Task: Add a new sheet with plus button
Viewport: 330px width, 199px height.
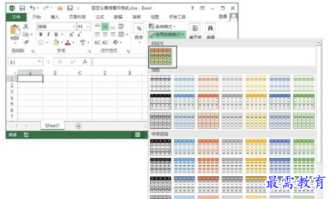Action: (x=79, y=126)
